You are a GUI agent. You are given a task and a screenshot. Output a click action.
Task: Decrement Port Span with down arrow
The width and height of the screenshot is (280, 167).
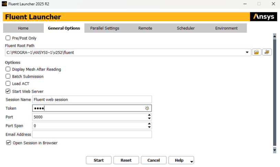149,127
